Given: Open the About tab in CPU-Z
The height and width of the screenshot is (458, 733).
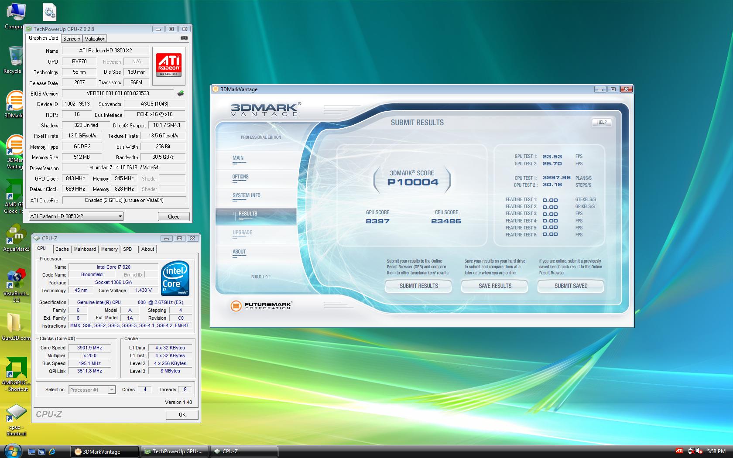Looking at the screenshot, I should tap(147, 249).
